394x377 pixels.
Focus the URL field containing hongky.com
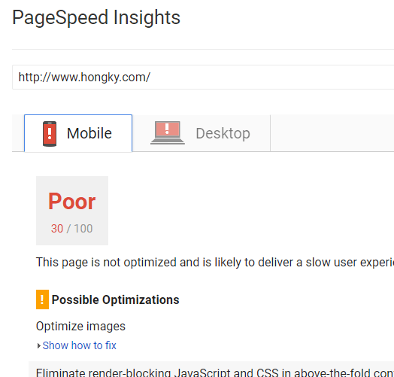(x=203, y=78)
